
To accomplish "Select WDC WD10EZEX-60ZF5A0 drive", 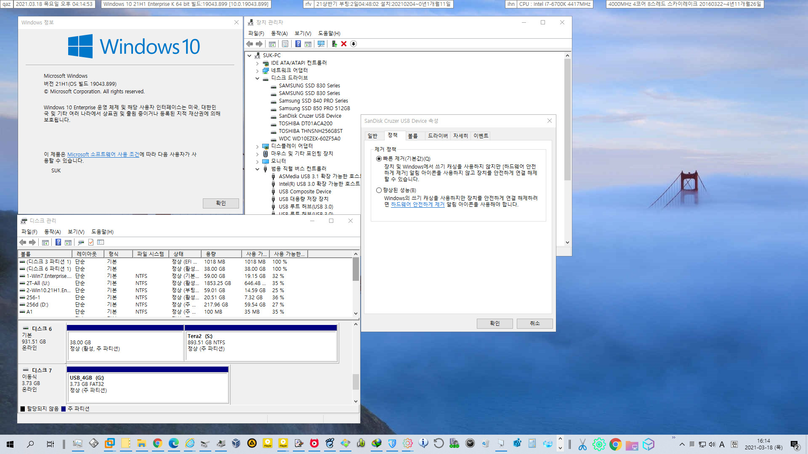I will (x=309, y=139).
